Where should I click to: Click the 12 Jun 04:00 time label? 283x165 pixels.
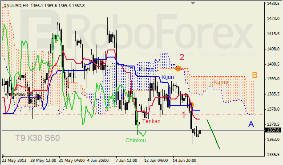click(x=156, y=161)
